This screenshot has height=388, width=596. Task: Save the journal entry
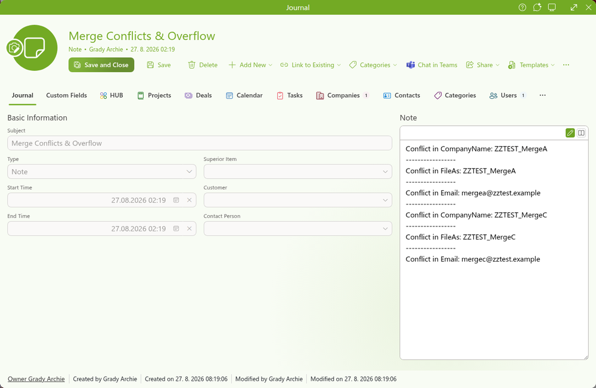[159, 65]
